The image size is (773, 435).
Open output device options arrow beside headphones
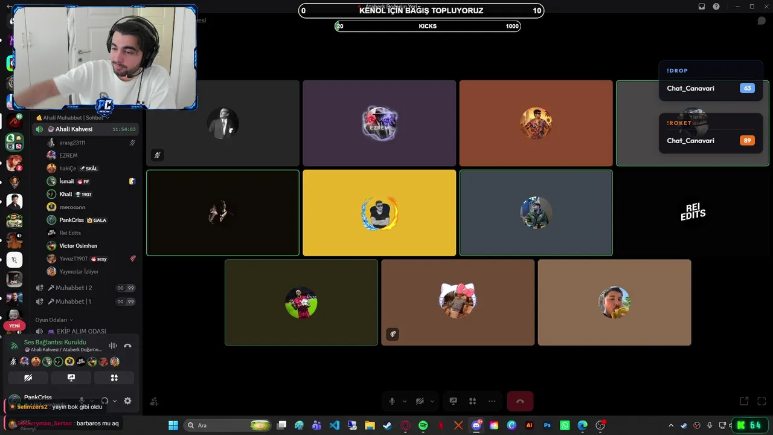115,401
